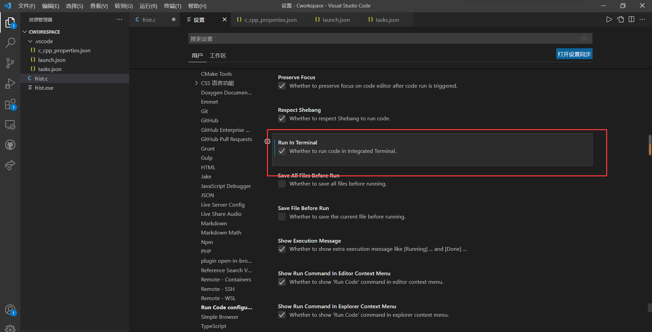Open Run and Debug view icon

click(x=10, y=84)
